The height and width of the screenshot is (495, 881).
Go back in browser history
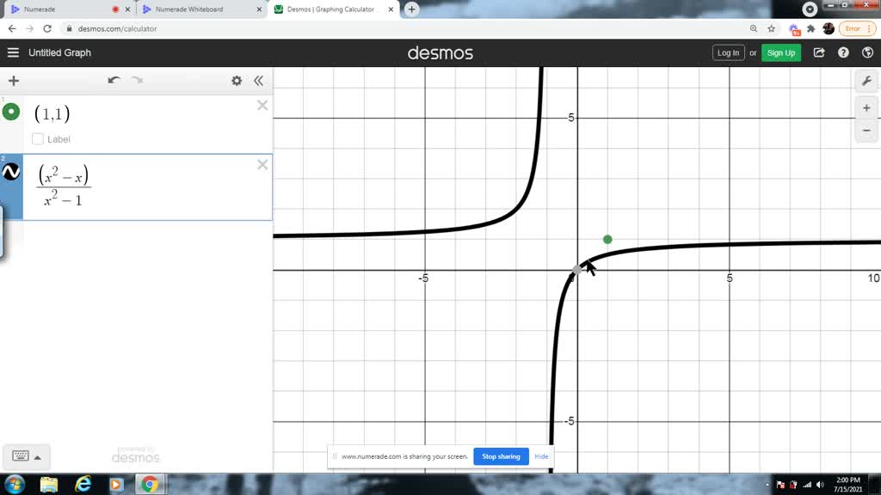12,28
